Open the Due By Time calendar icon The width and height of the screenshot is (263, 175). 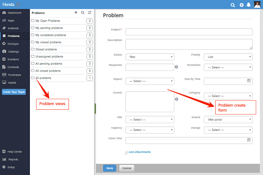[249, 81]
